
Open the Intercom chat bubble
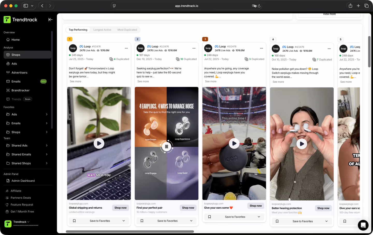pos(363,225)
